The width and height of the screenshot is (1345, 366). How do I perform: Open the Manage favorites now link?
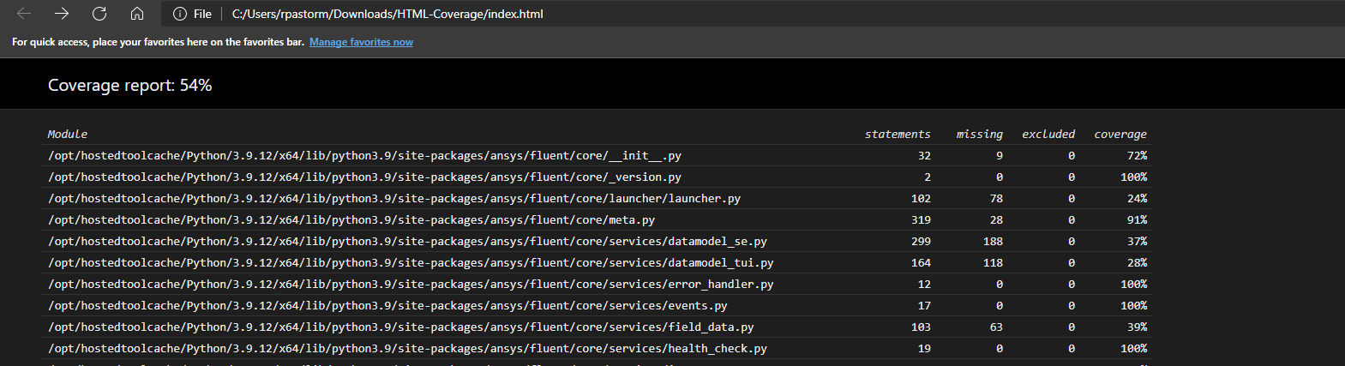pos(361,42)
